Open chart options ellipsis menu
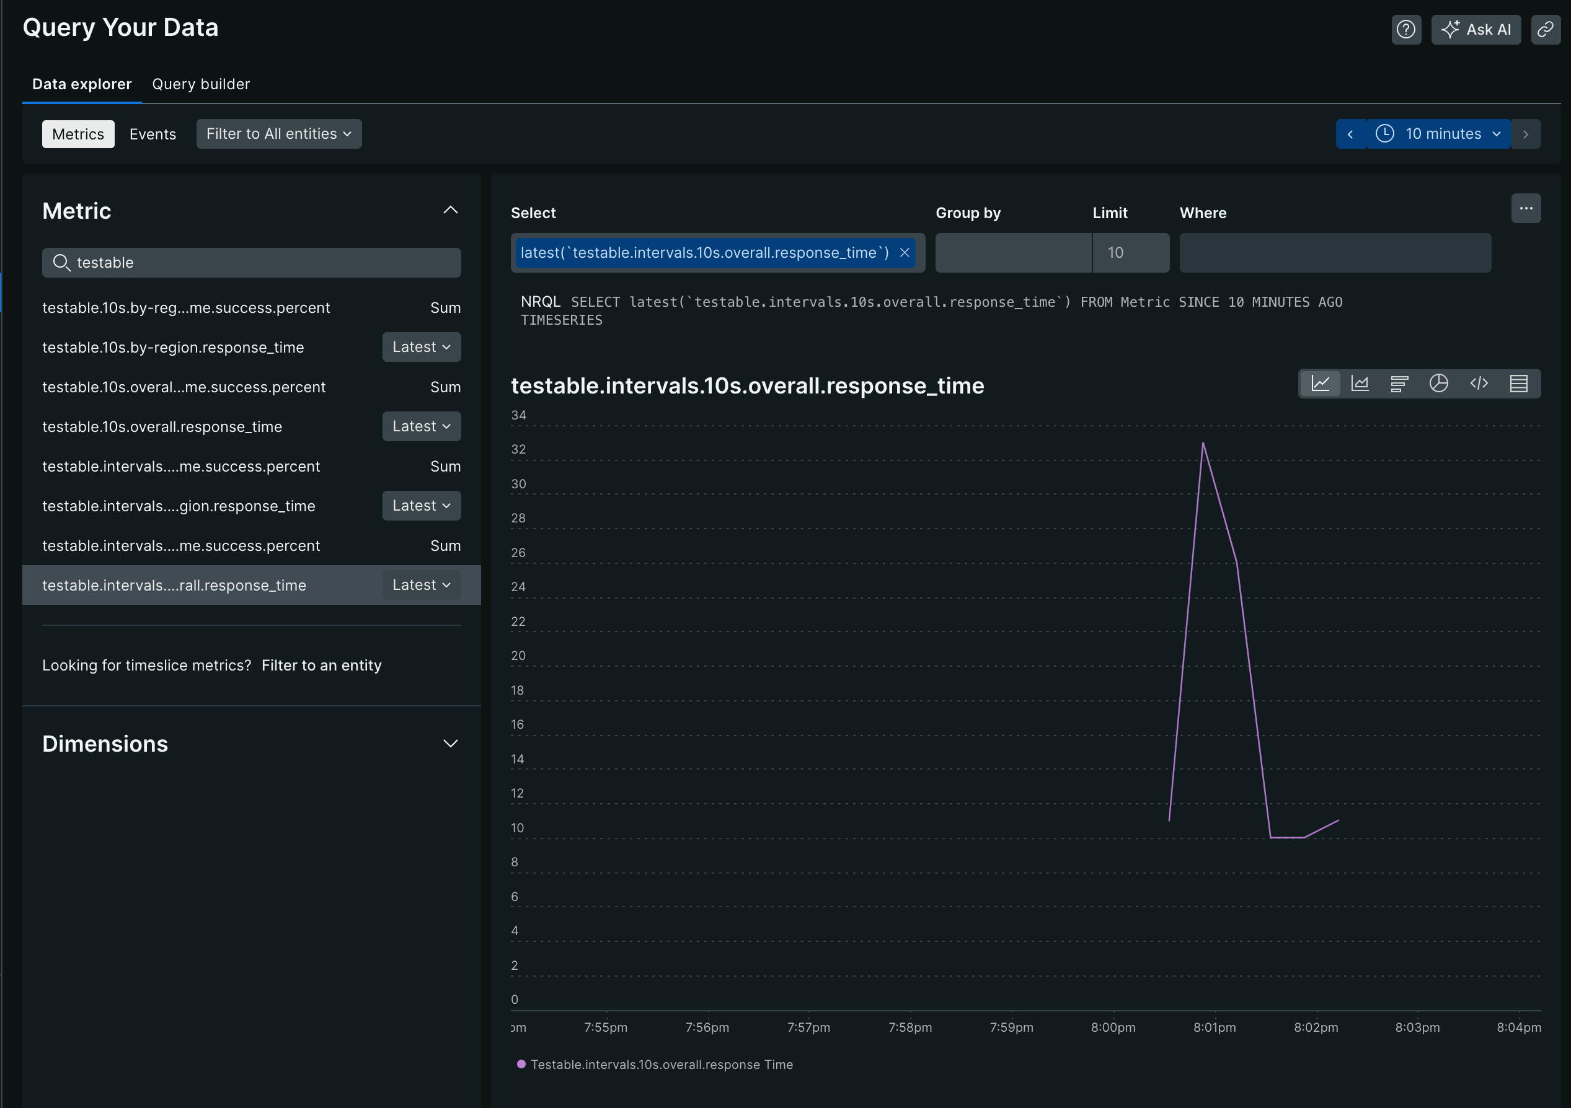This screenshot has height=1108, width=1571. [x=1525, y=209]
